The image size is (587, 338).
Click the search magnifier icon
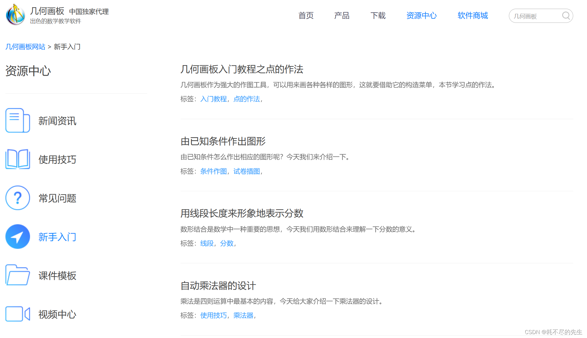click(566, 16)
